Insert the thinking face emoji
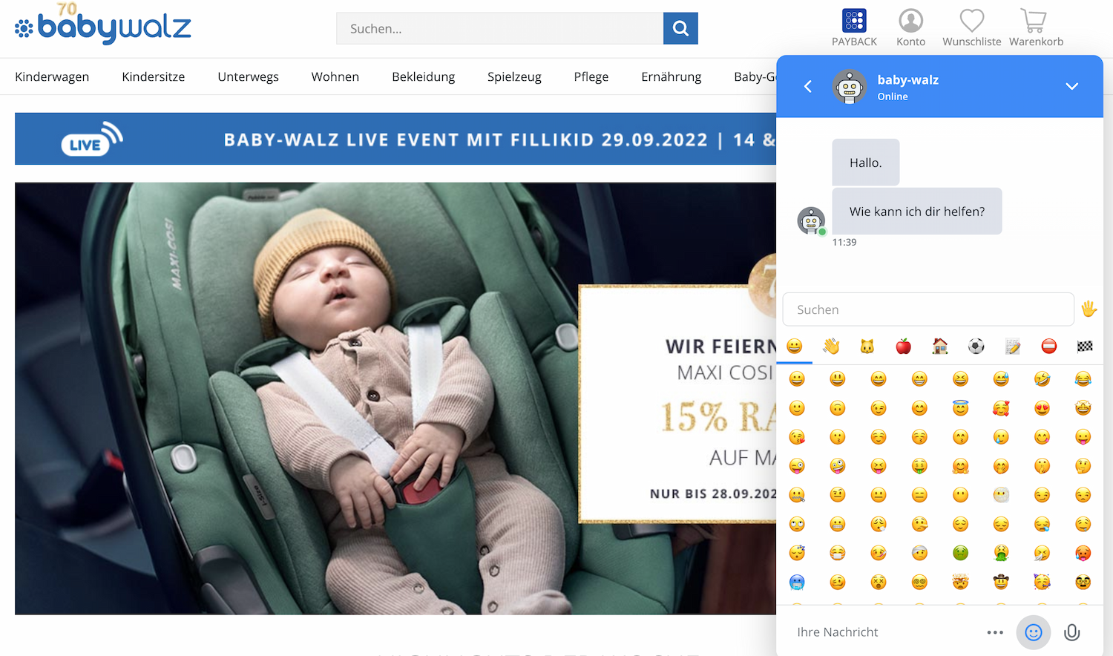Viewport: 1113px width, 656px height. tap(1083, 466)
